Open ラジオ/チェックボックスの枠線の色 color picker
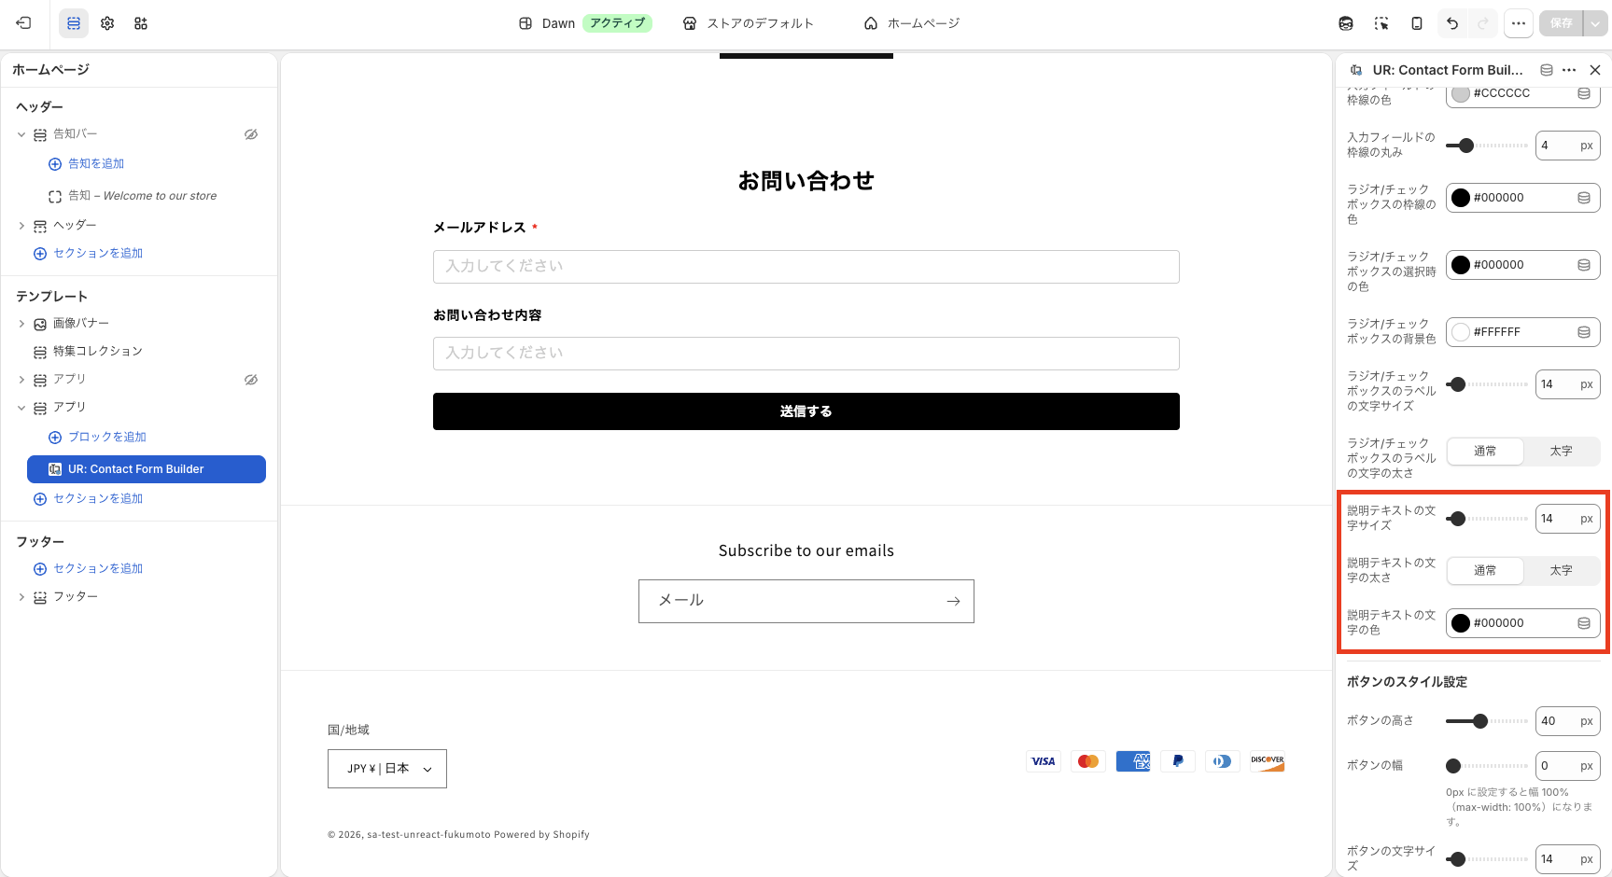This screenshot has height=877, width=1612. click(x=1461, y=198)
